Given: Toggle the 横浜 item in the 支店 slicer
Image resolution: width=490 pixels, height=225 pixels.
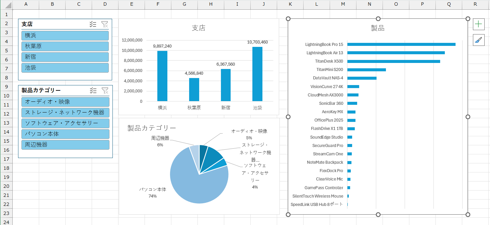Looking at the screenshot, I should pyautogui.click(x=65, y=35).
